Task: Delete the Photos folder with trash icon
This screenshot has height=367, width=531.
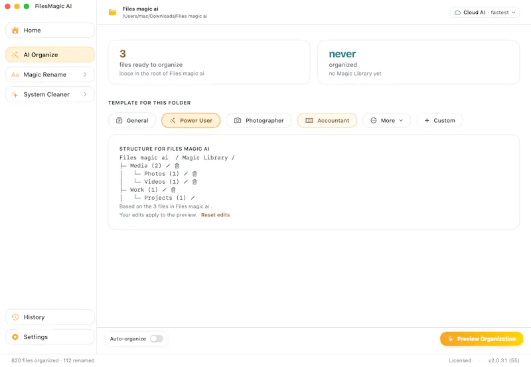Action: pos(194,174)
